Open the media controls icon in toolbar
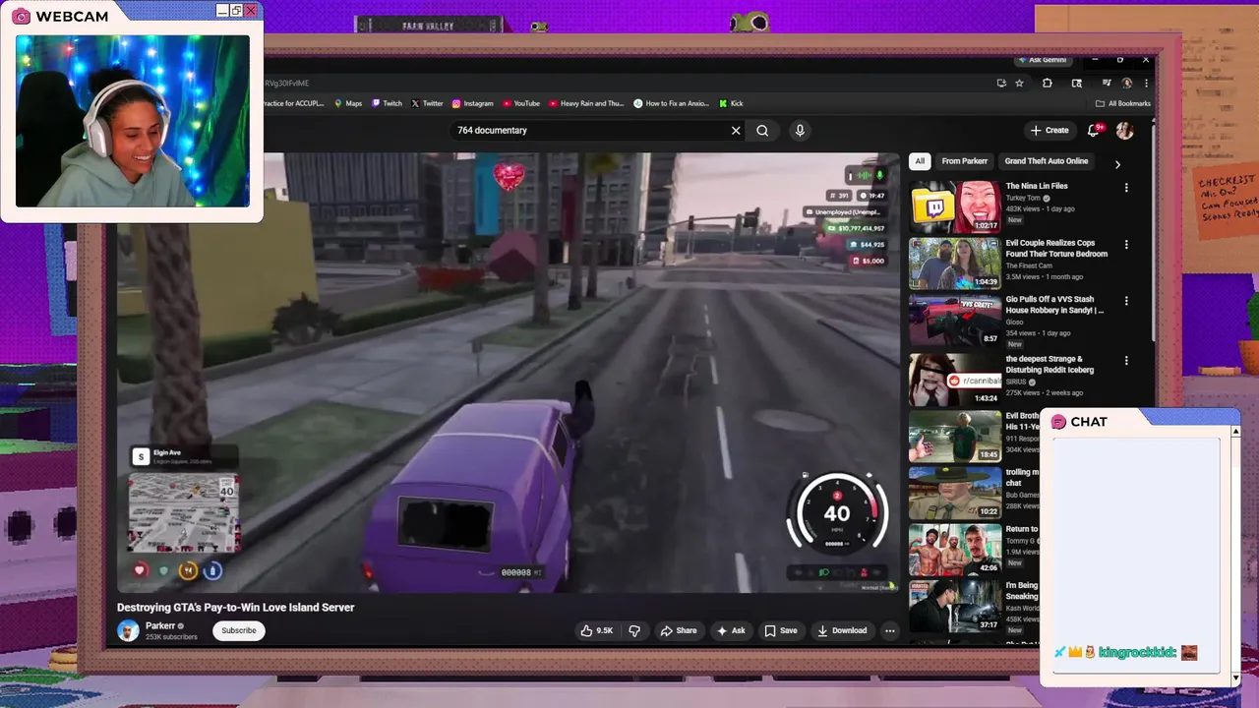The width and height of the screenshot is (1259, 708). point(1107,84)
